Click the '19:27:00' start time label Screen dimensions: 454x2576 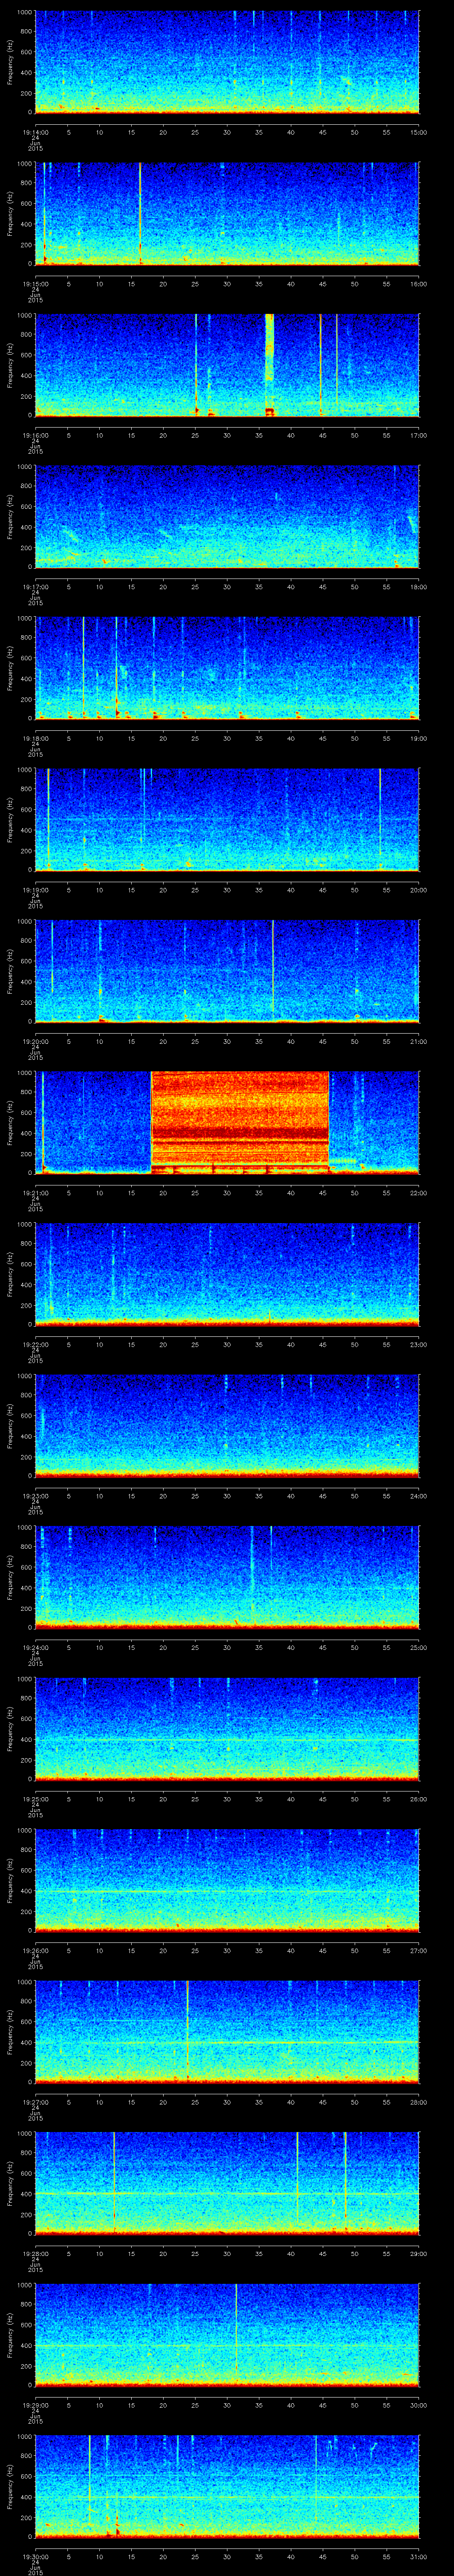[35, 2101]
